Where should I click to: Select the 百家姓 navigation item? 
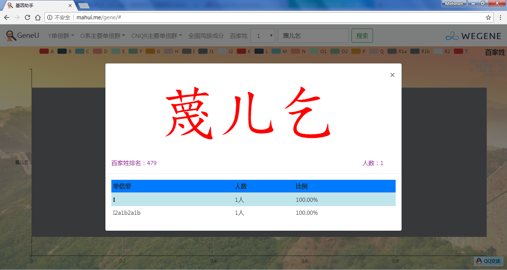[x=239, y=36]
